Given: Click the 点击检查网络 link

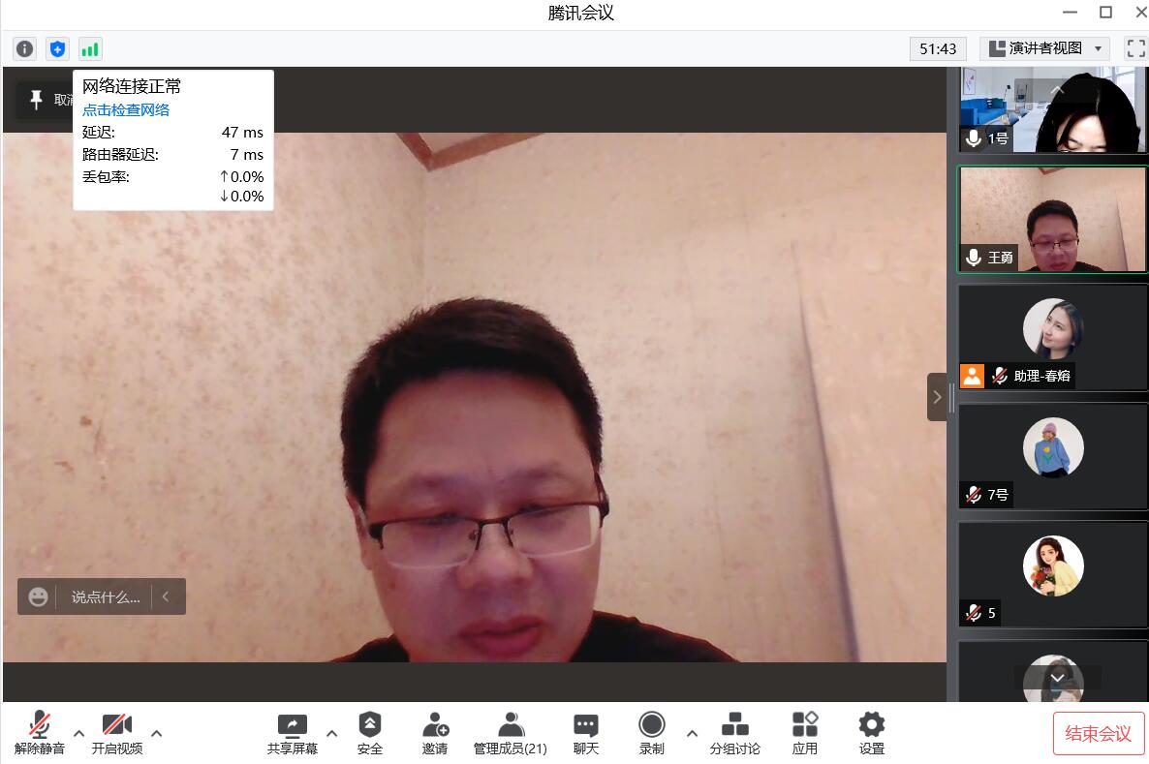Looking at the screenshot, I should click(x=126, y=109).
